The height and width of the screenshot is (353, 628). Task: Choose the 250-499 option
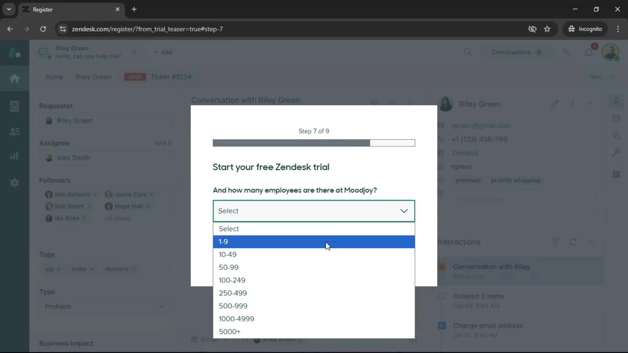(x=314, y=293)
